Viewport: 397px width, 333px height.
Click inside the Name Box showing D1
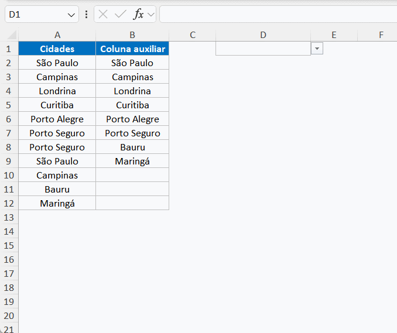[35, 15]
